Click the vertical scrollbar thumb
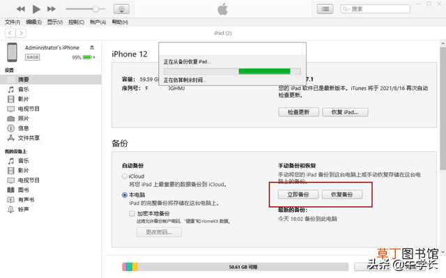The image size is (446, 278). point(443,109)
